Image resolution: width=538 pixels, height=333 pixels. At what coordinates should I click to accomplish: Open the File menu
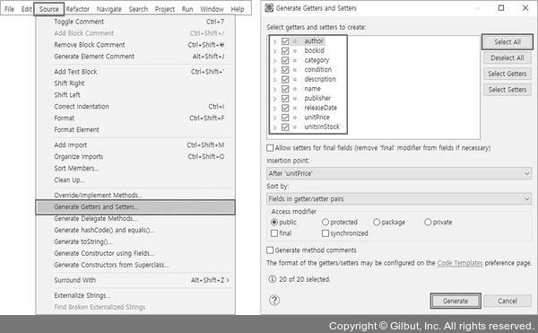click(x=9, y=9)
